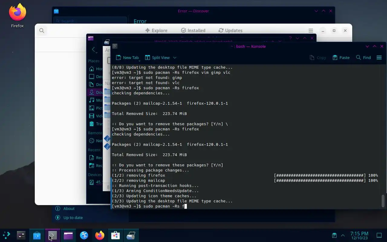Select Music icon in Dolphin Places
Screen dimensions: 387x242
click(92, 100)
